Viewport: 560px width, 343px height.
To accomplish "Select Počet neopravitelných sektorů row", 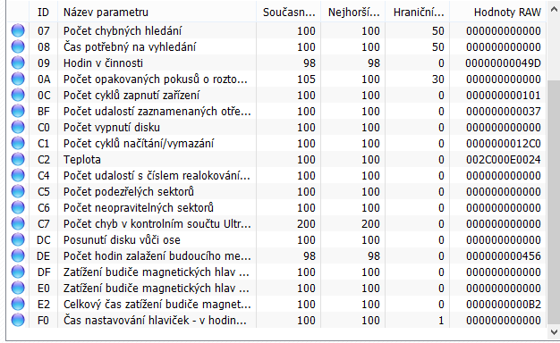I will coord(276,207).
